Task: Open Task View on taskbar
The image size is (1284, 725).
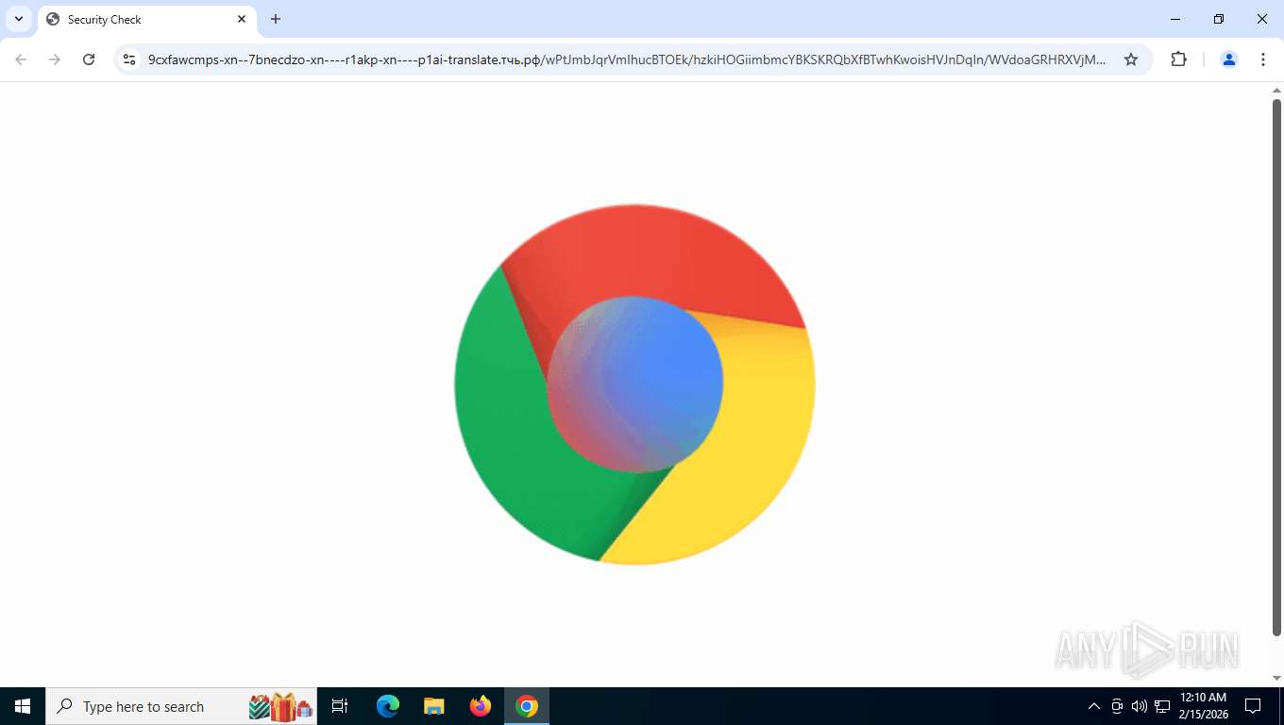Action: coord(340,706)
